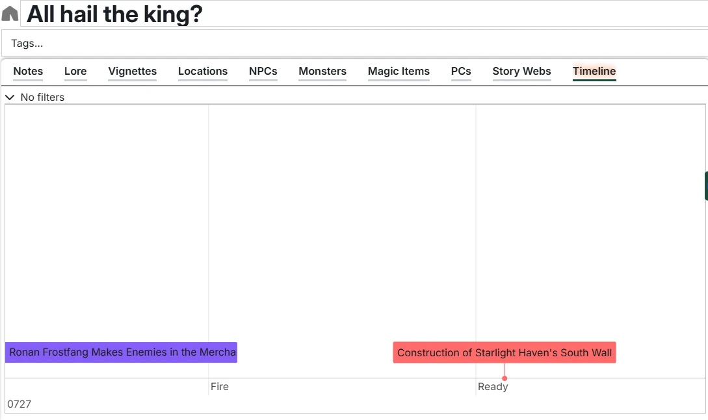
Task: Click the Ready timeline label
Action: 492,386
